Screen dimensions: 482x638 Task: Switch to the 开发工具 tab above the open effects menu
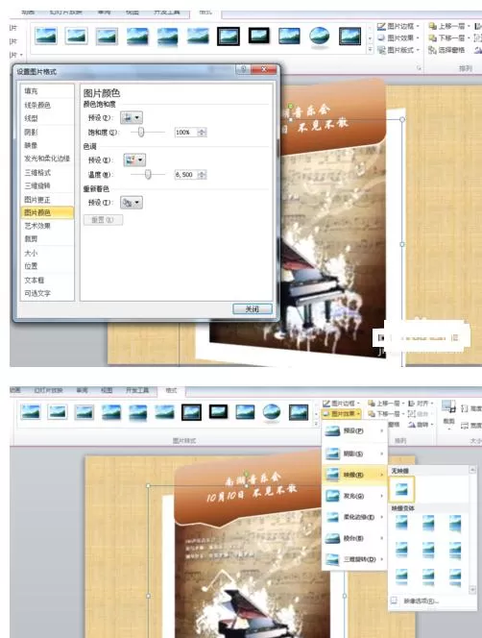(137, 390)
